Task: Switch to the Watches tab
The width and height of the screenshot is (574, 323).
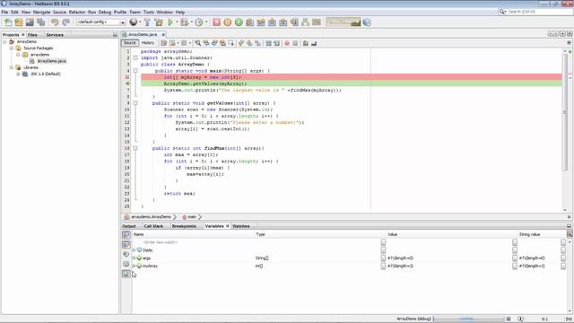Action: pos(241,226)
